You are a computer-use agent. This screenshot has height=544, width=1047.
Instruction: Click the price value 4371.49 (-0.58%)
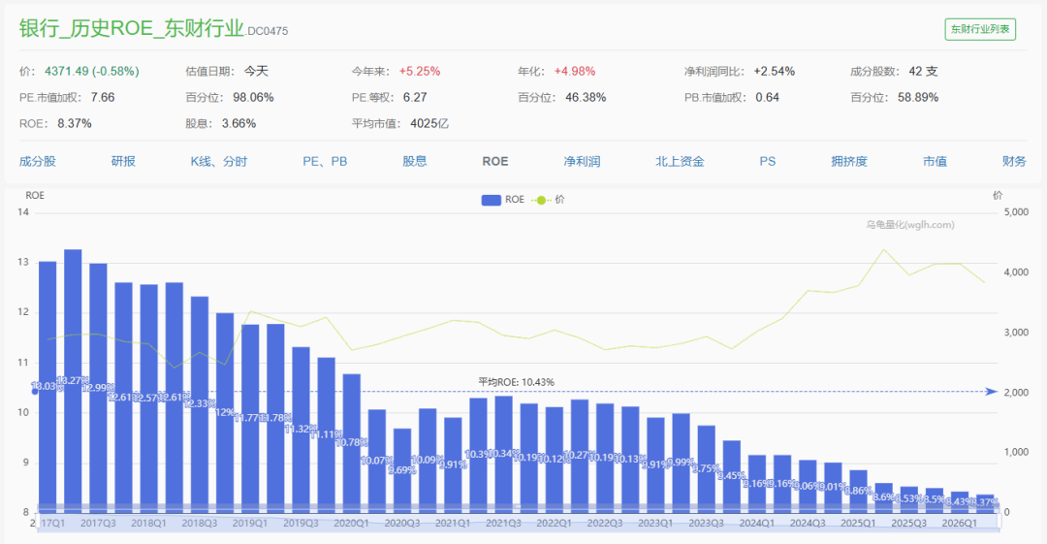(x=92, y=71)
